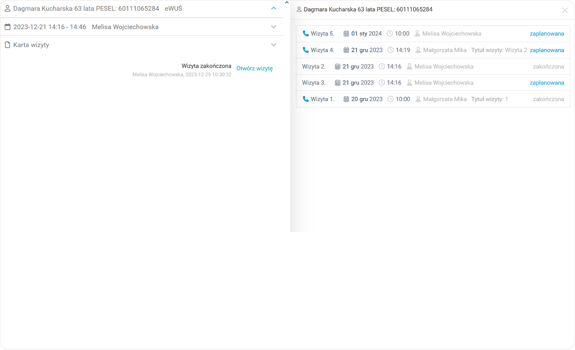
Task: Click doctor icon in Wizyta 1 row
Action: click(418, 99)
